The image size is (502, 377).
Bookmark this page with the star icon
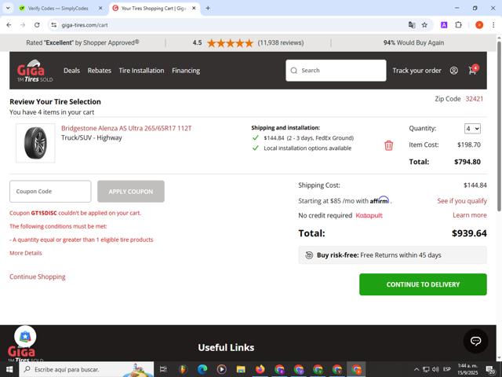[x=424, y=25]
